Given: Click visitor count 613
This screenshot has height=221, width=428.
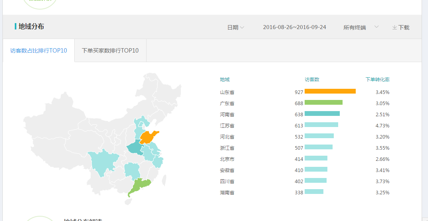Looking at the screenshot, I should pos(299,126).
